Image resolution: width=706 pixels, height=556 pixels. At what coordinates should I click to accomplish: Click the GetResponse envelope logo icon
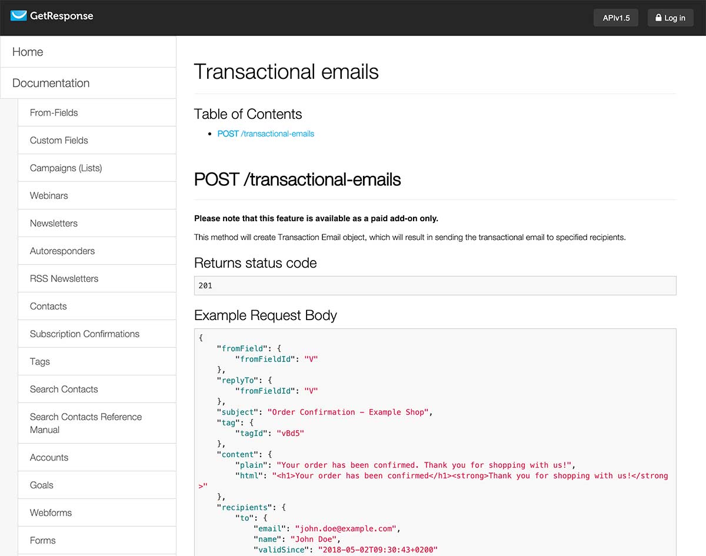[18, 16]
